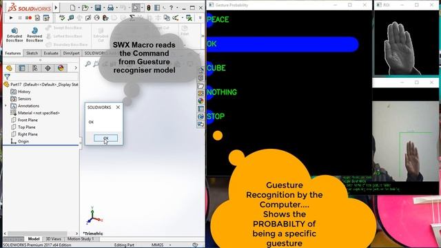The height and width of the screenshot is (248, 441).
Task: Click the Print icon in SolidWorks toolbar
Action: tap(110, 8)
